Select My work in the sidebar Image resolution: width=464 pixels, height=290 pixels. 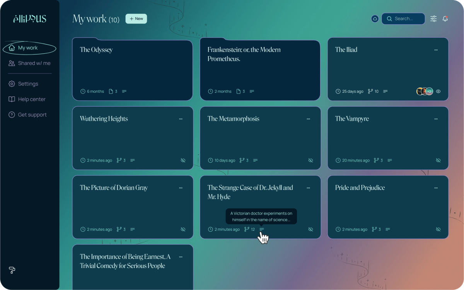[27, 48]
